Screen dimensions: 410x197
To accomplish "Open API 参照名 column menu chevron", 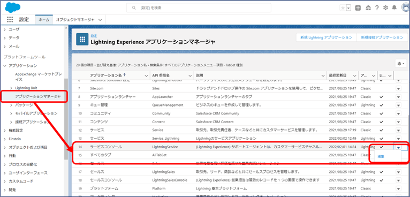I will tap(190, 75).
